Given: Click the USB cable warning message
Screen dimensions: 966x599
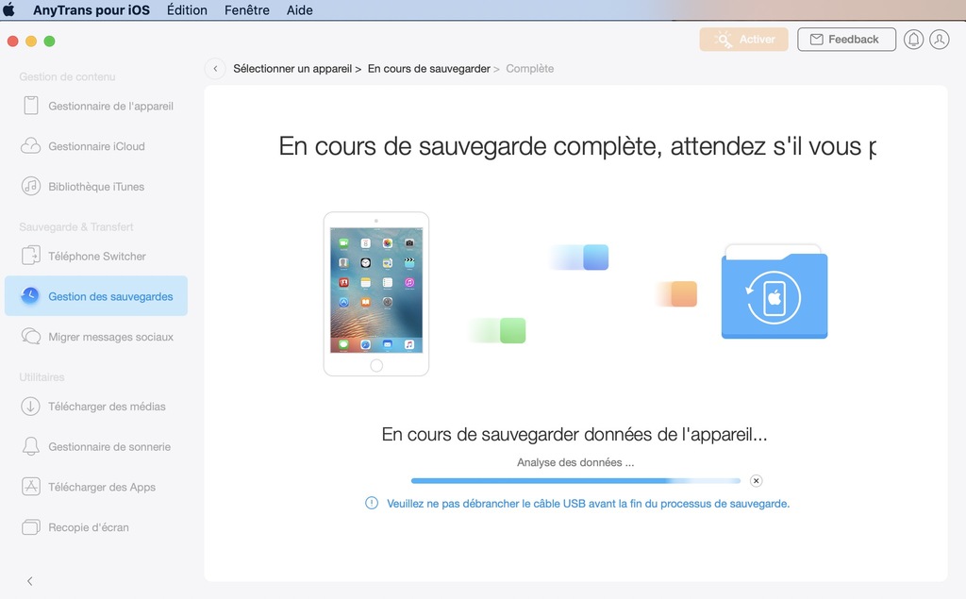Looking at the screenshot, I should point(588,504).
